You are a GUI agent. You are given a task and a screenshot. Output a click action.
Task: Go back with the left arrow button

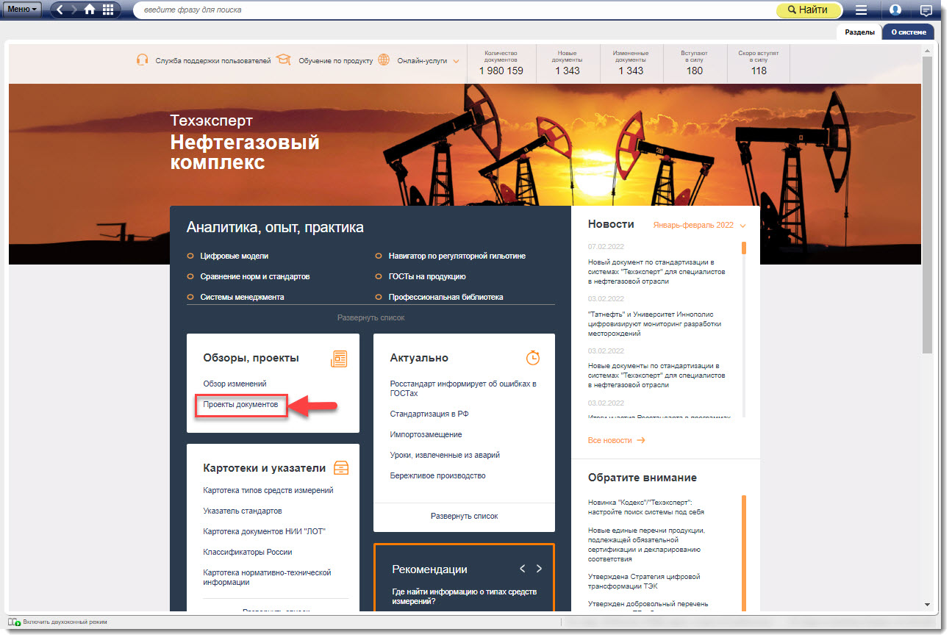[x=60, y=10]
